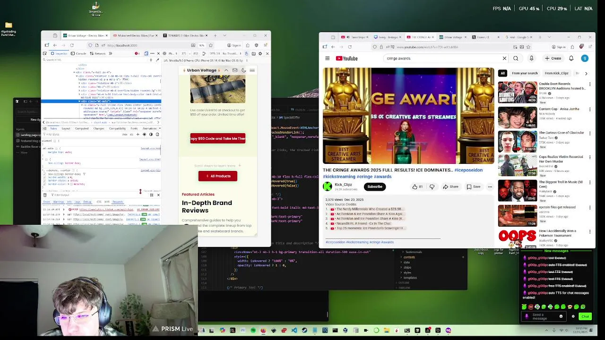
Task: Switch to the Computed tab in Inspector sidebar
Action: coord(82,128)
